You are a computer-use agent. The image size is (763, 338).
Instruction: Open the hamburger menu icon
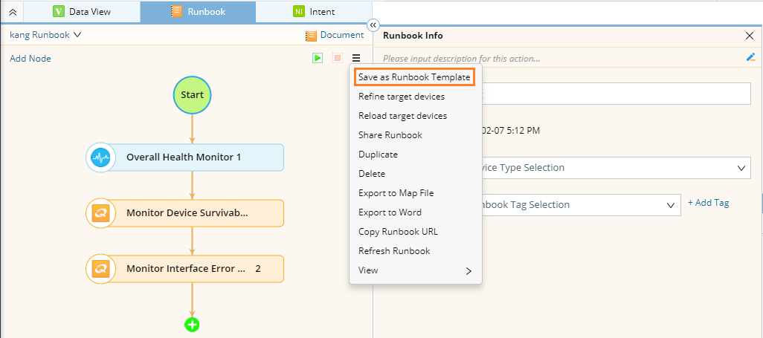pyautogui.click(x=356, y=58)
